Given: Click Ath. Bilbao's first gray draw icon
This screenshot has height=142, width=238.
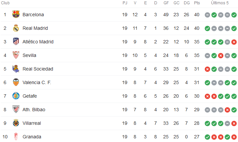Looking at the screenshot, I should point(207,110).
